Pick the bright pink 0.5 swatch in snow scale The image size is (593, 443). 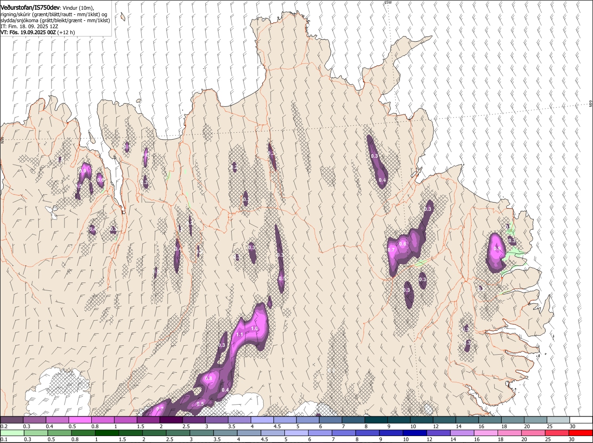(80, 419)
